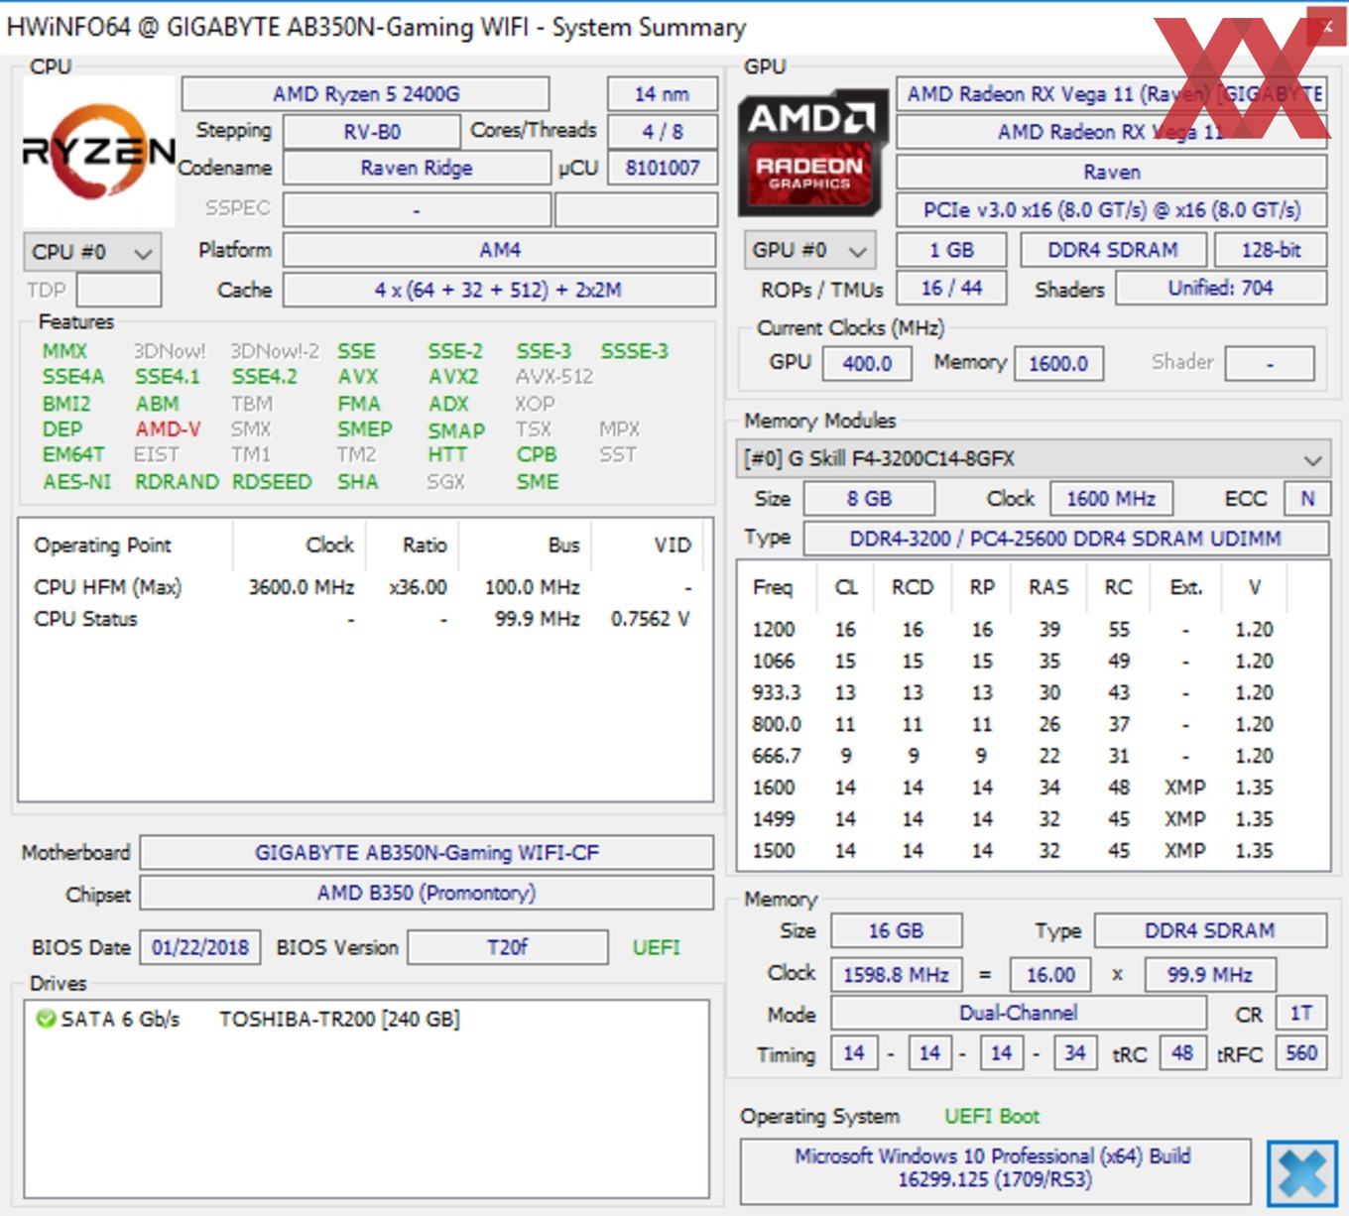Click the Raven GPU codename field
This screenshot has width=1349, height=1216.
tap(1112, 172)
